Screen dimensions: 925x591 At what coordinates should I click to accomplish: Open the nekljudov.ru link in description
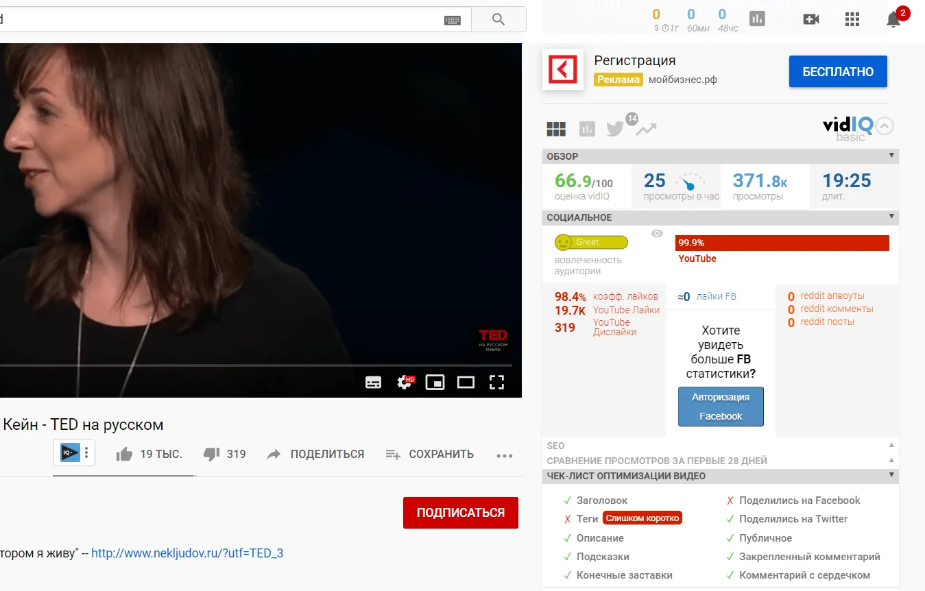(187, 553)
